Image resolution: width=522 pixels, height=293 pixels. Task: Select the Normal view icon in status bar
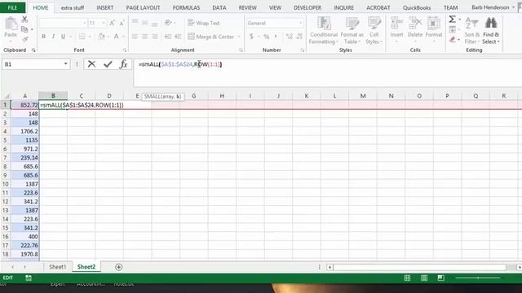(x=407, y=278)
